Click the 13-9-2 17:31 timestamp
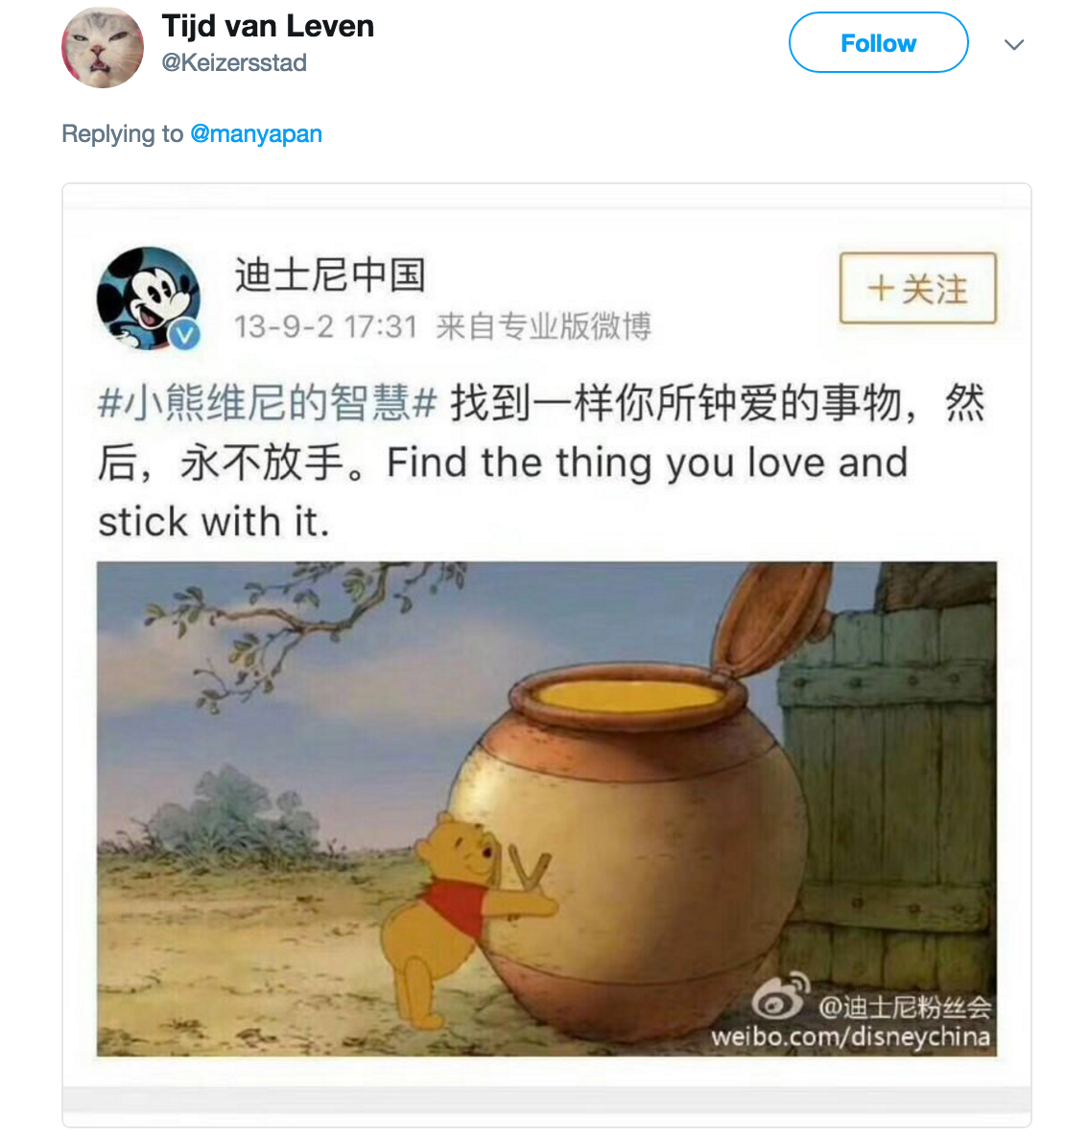 [326, 327]
